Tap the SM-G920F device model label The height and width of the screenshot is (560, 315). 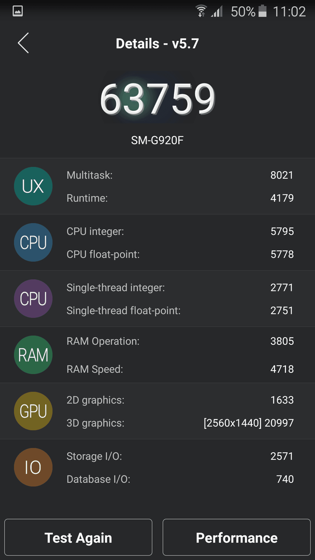(157, 141)
